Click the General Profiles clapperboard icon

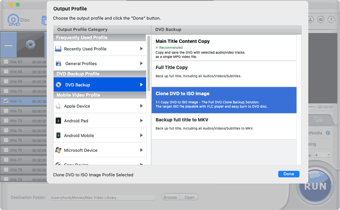pos(59,63)
